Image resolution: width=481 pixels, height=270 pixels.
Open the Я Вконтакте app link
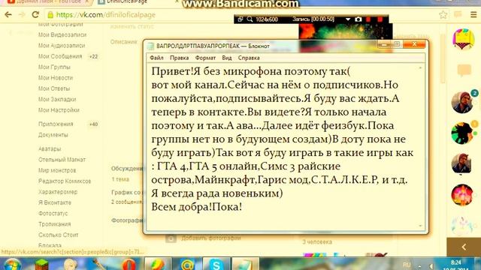55,202
